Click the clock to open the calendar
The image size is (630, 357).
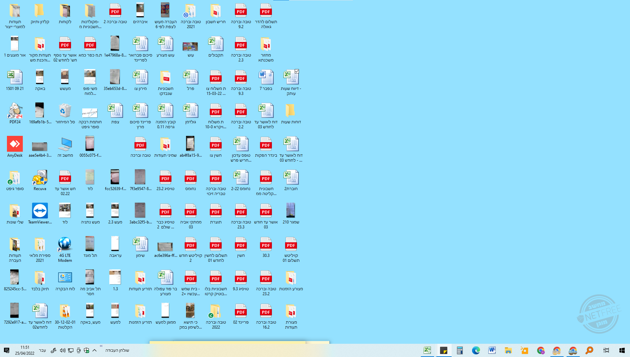(x=24, y=350)
